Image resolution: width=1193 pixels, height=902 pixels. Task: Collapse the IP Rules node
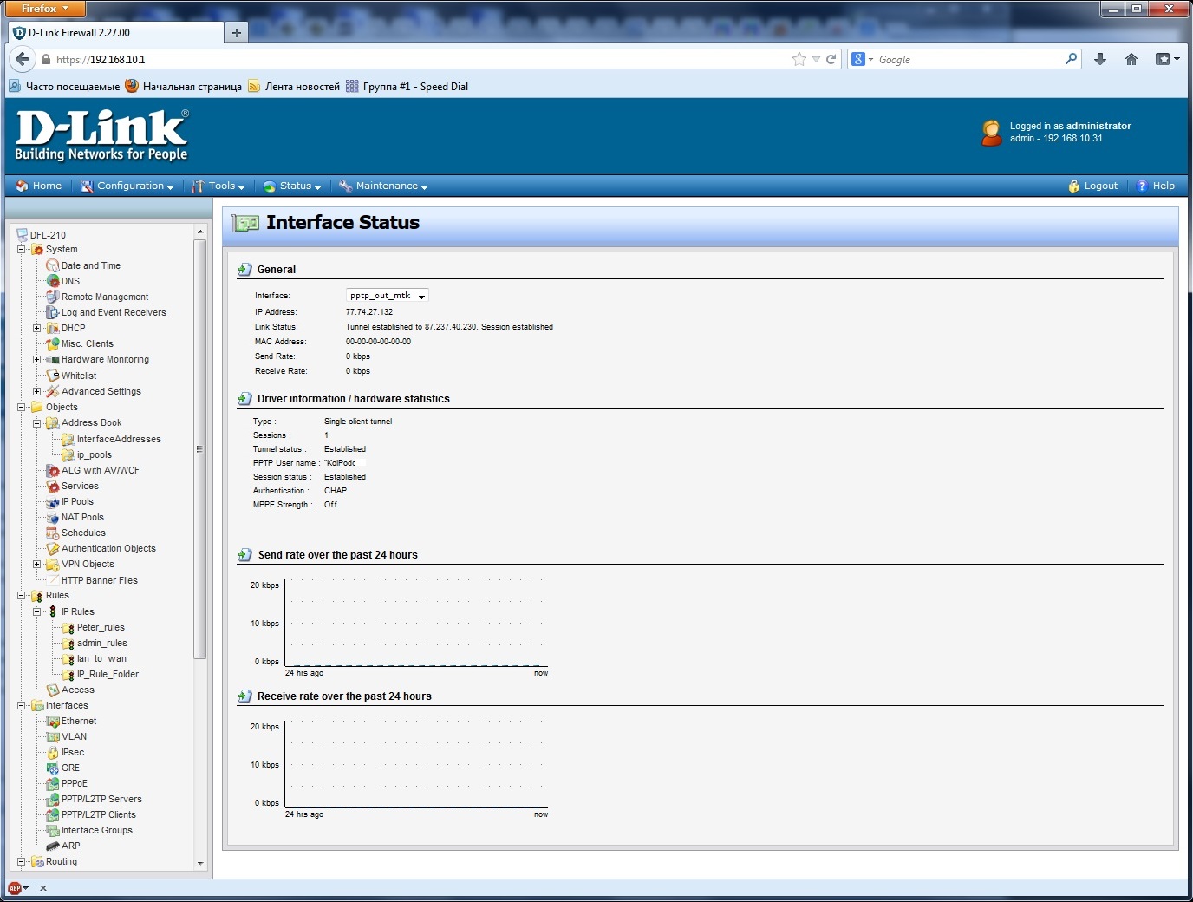click(x=37, y=611)
